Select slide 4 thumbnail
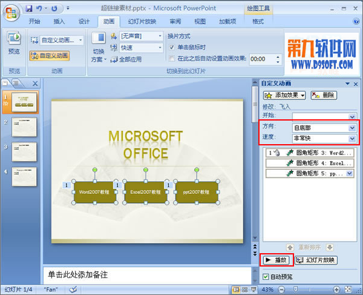Image resolution: width=363 pixels, height=295 pixels. click(x=24, y=176)
